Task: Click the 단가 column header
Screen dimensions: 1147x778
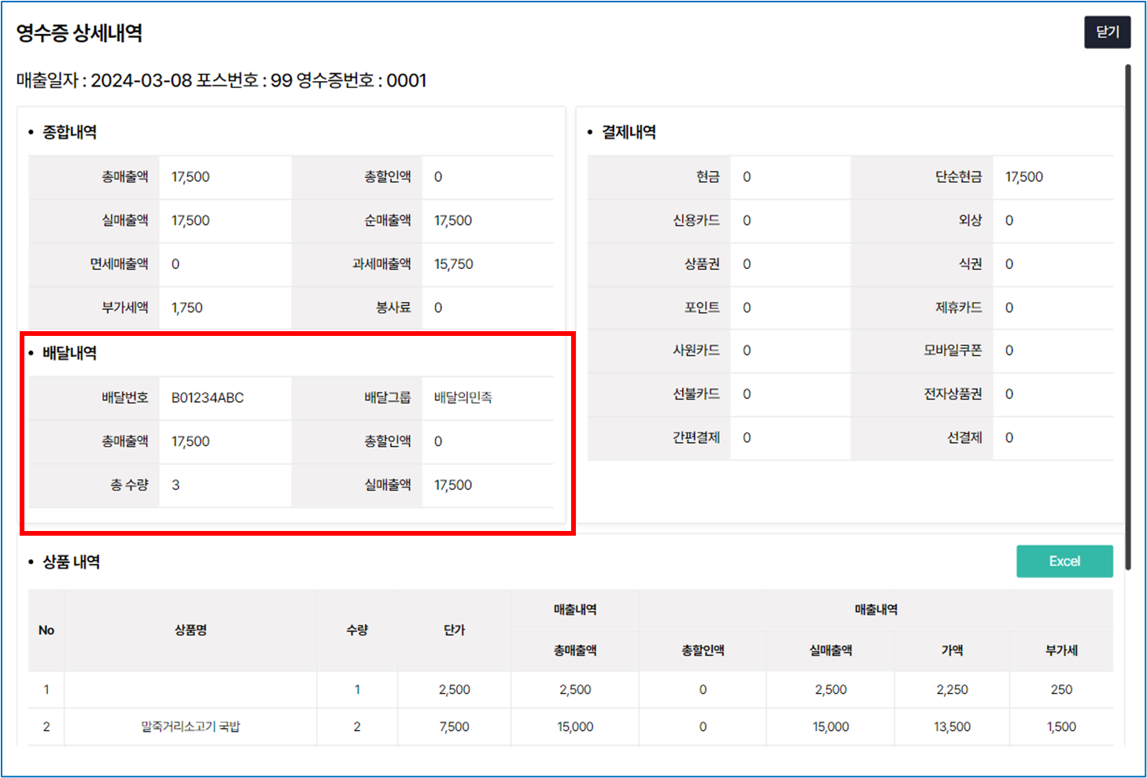Action: coord(454,630)
